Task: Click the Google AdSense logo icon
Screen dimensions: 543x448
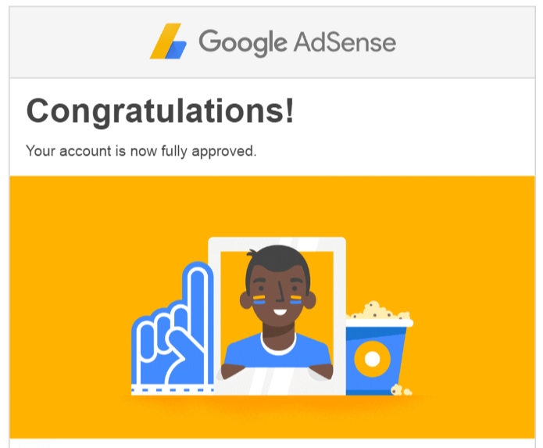Action: pos(169,41)
